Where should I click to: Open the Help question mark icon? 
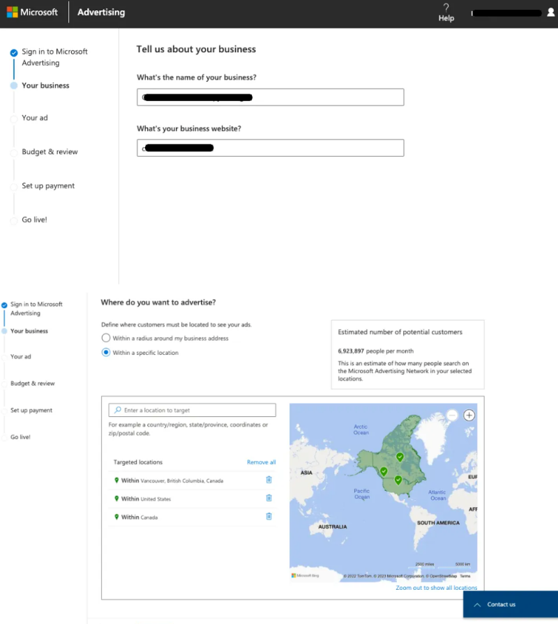coord(446,8)
